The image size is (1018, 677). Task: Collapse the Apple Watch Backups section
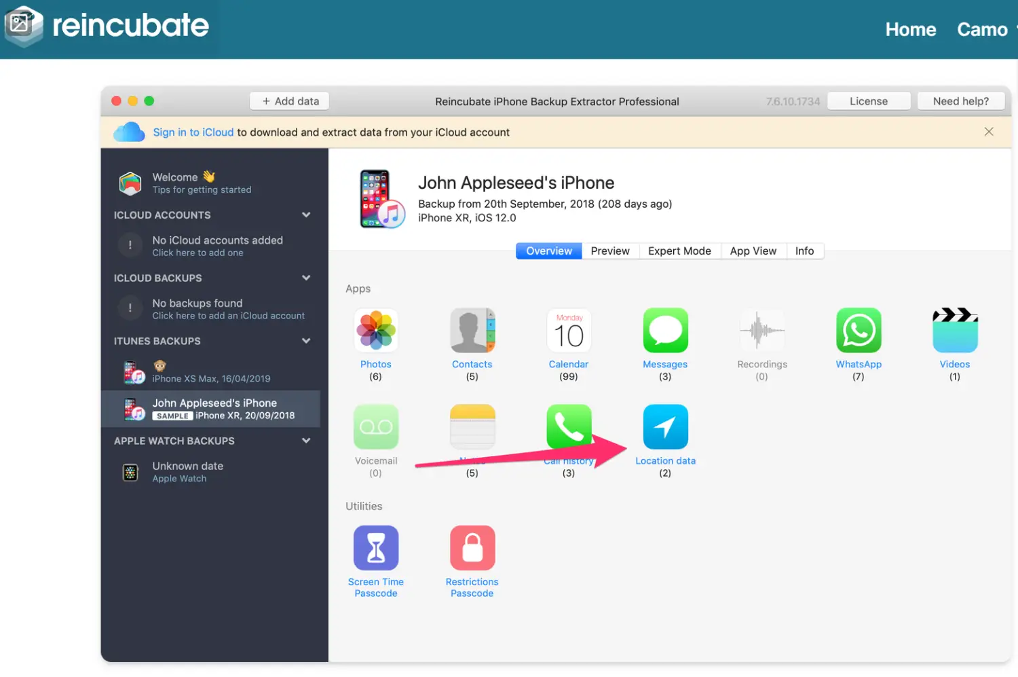click(306, 441)
